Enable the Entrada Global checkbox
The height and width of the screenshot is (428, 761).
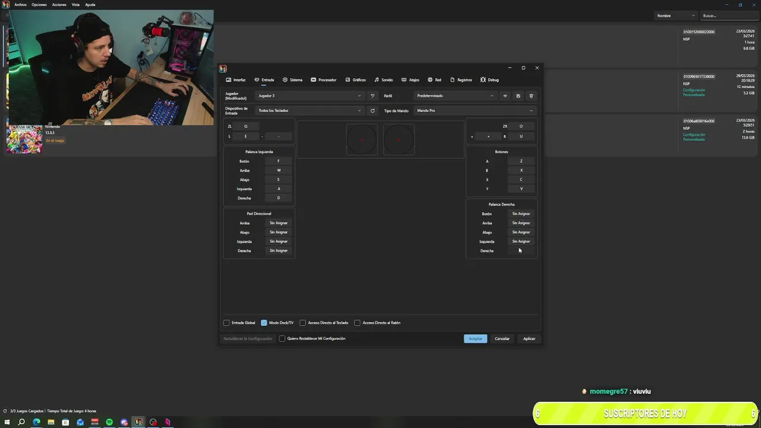(x=227, y=323)
